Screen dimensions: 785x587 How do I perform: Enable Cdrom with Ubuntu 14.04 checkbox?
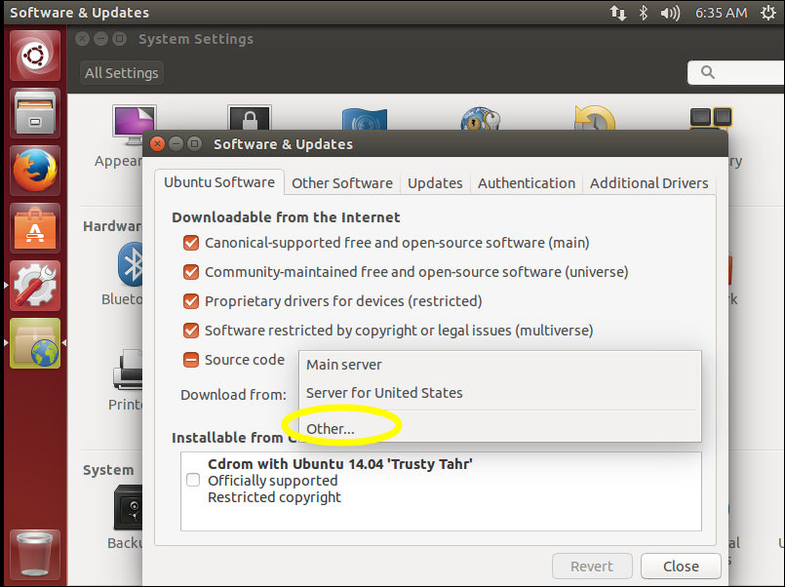click(193, 480)
